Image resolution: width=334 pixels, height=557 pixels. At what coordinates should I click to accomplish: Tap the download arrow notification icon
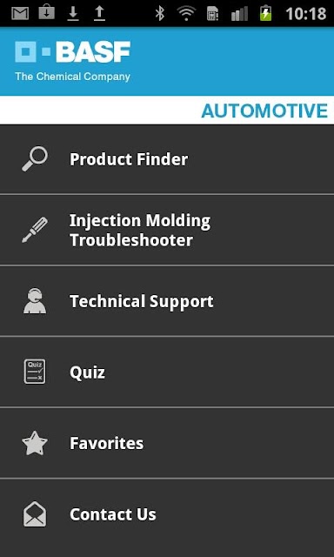click(x=73, y=13)
